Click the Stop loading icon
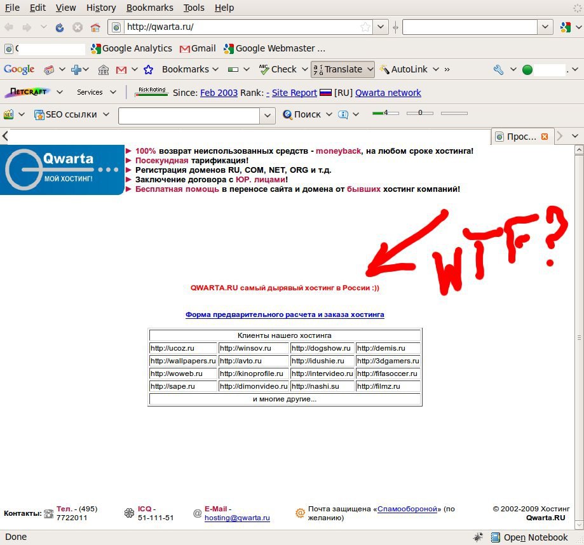 [x=78, y=27]
